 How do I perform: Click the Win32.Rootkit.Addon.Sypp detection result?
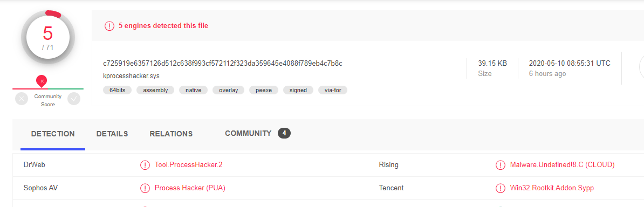[552, 188]
